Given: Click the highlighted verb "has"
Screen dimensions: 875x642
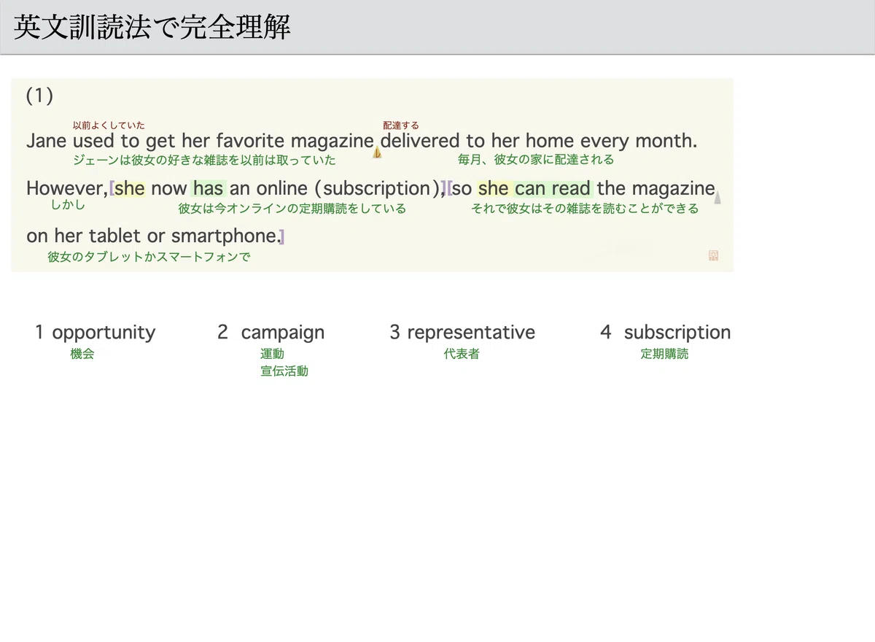Looking at the screenshot, I should coord(209,188).
